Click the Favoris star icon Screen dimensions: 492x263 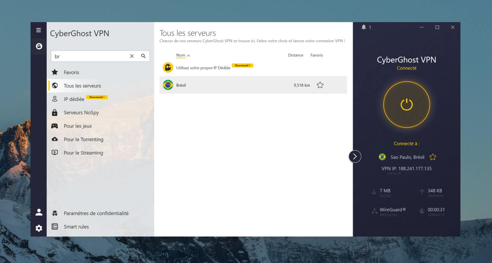tap(55, 72)
